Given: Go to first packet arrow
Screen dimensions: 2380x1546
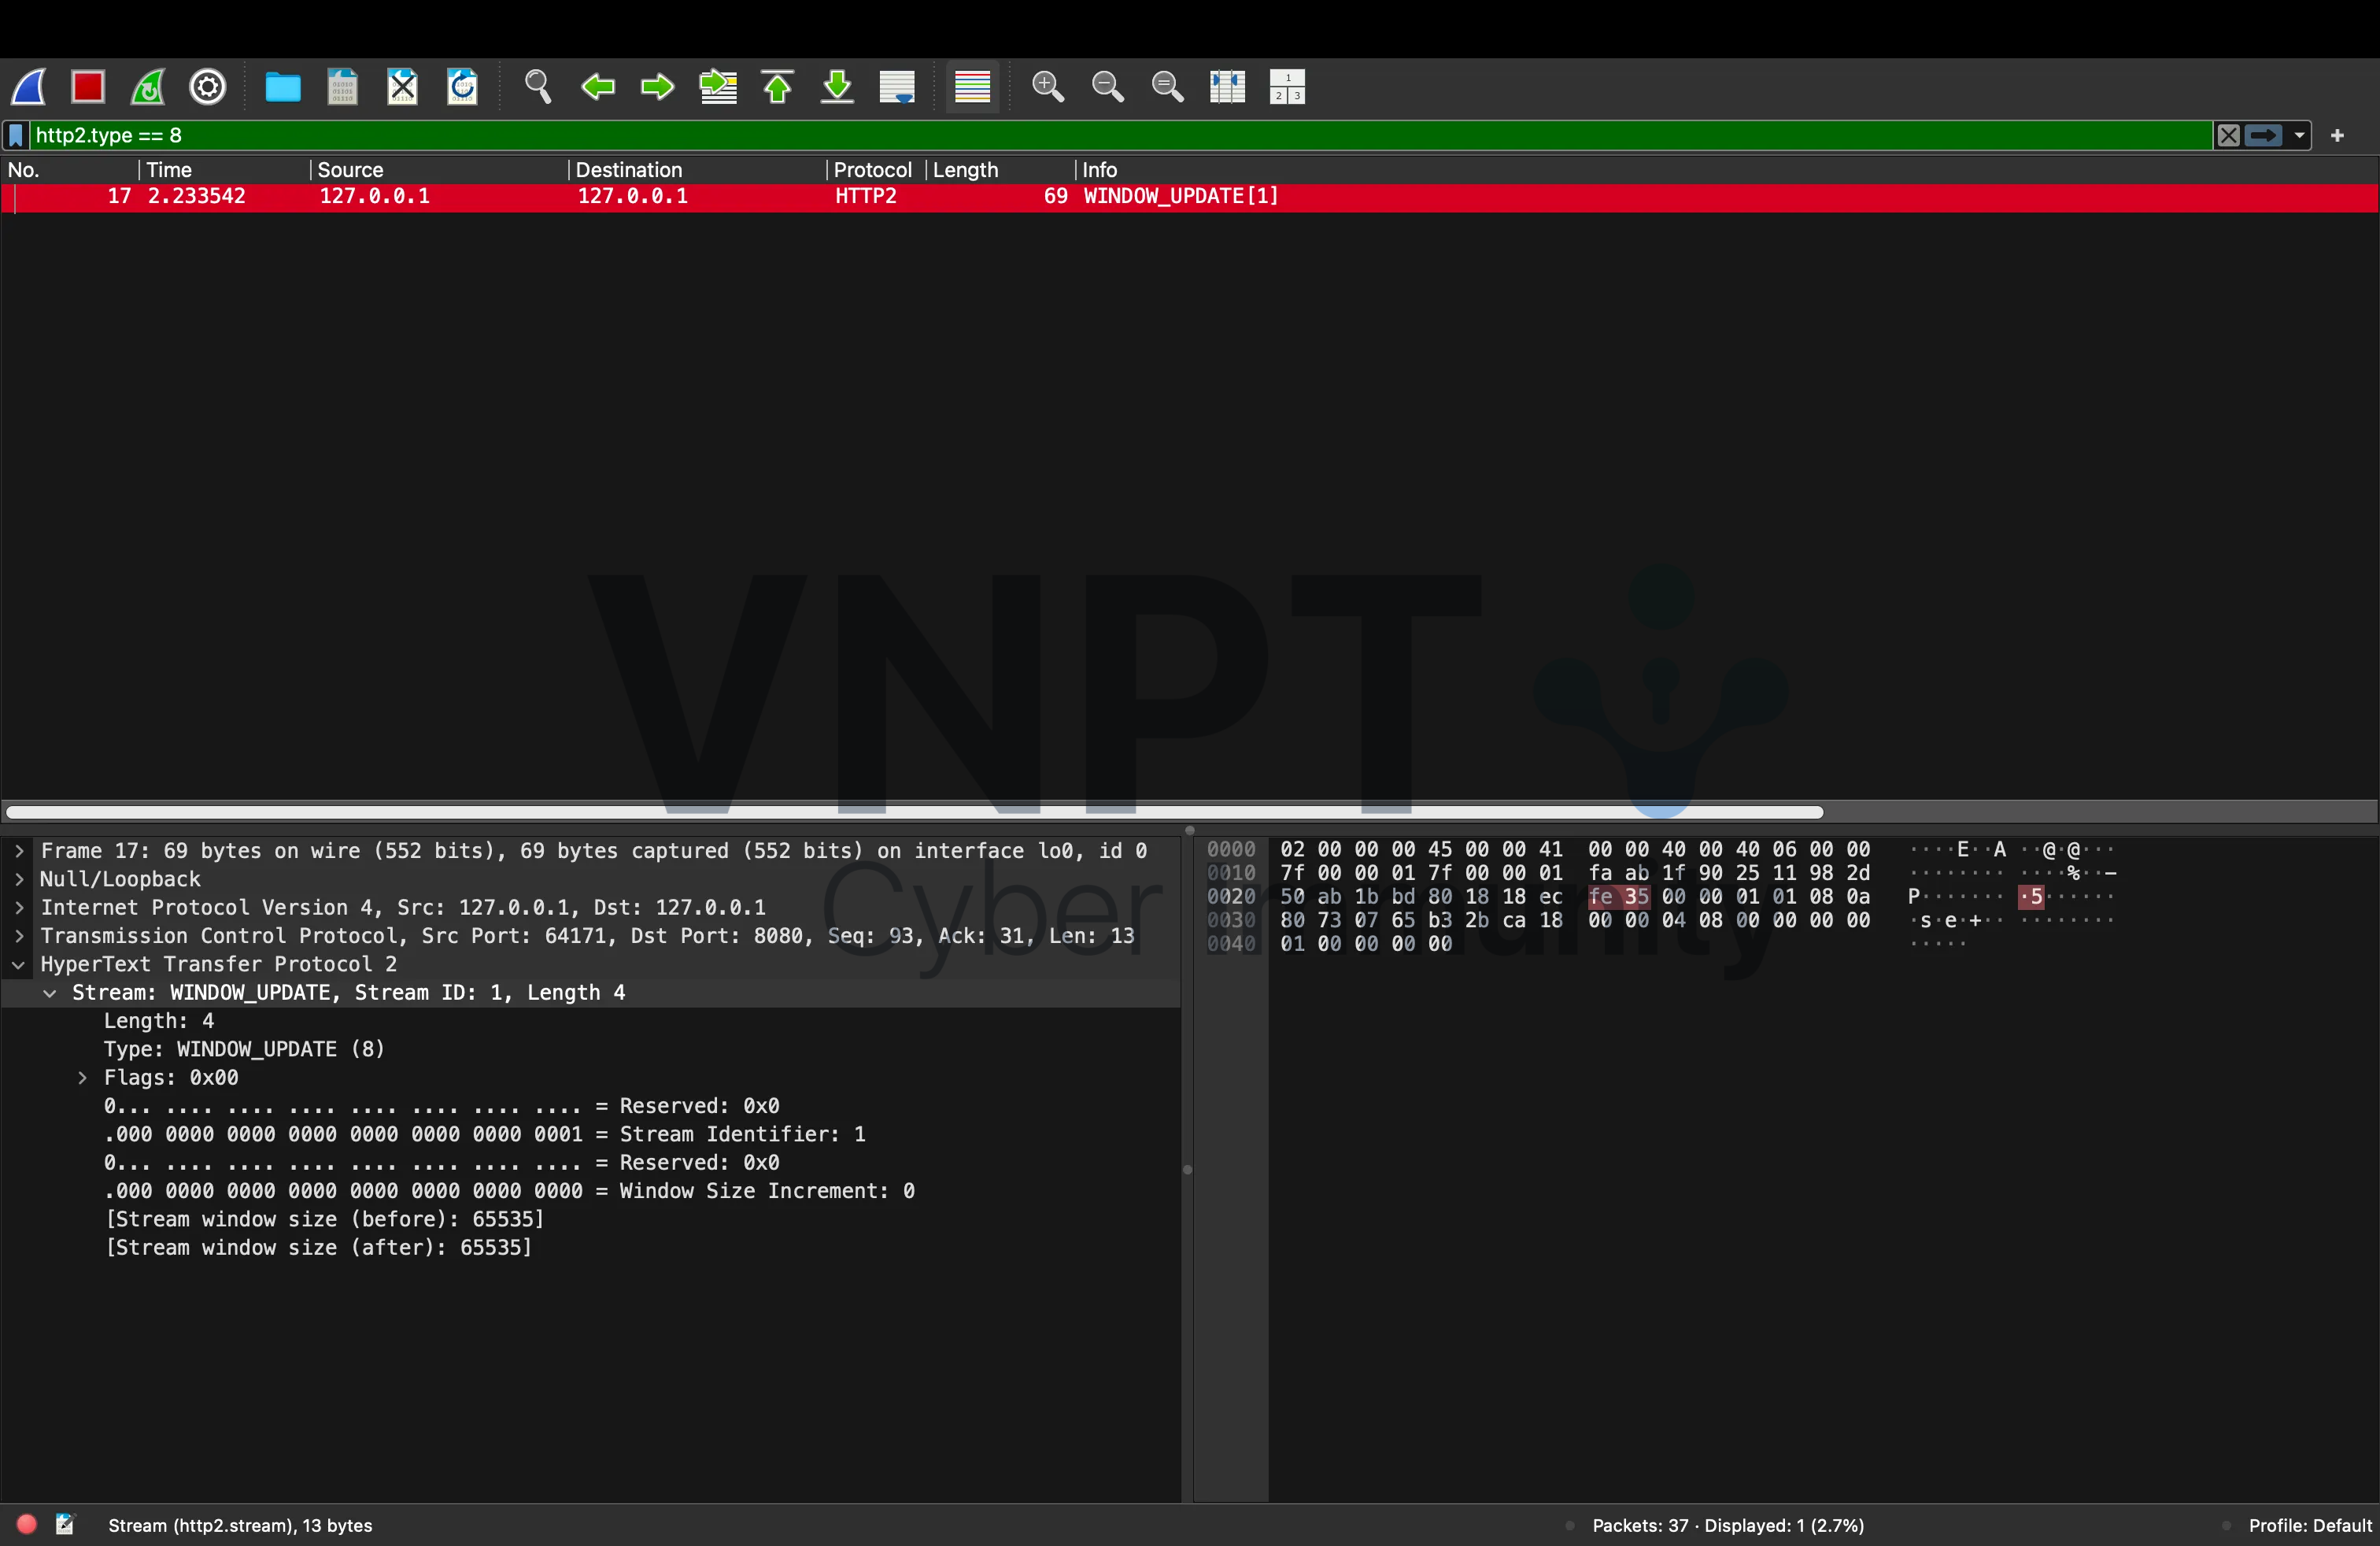Looking at the screenshot, I should (778, 87).
